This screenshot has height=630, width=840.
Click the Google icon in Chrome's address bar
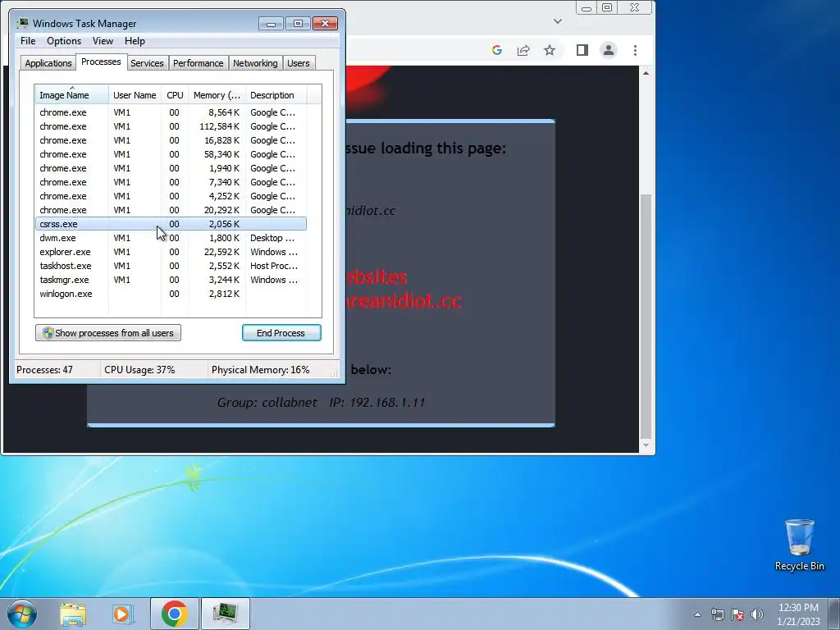click(496, 50)
